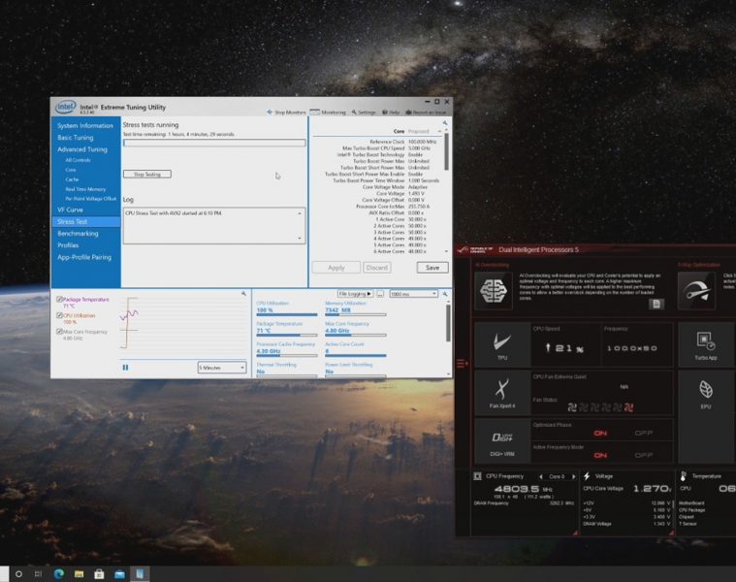Click the Save button
Screen dimensions: 736x582
pyautogui.click(x=432, y=268)
